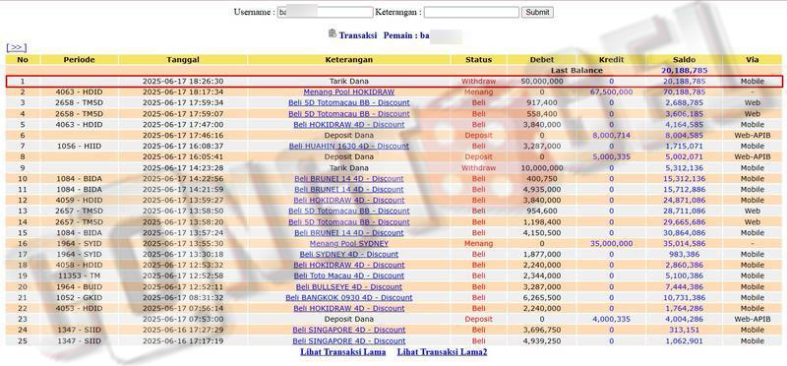This screenshot has height=366, width=787.
Task: Click the Keterangan column header
Action: pos(349,60)
